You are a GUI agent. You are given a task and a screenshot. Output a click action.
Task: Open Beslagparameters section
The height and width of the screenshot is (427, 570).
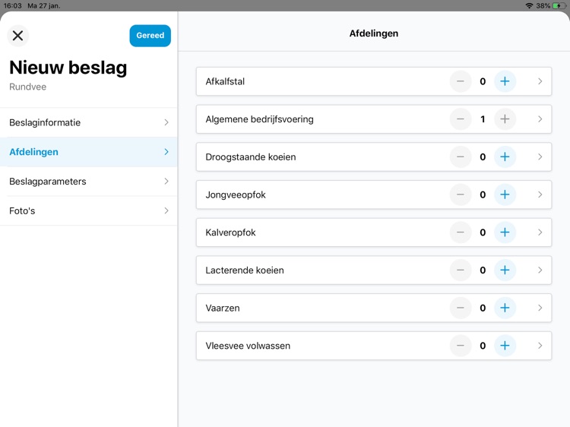(x=88, y=182)
